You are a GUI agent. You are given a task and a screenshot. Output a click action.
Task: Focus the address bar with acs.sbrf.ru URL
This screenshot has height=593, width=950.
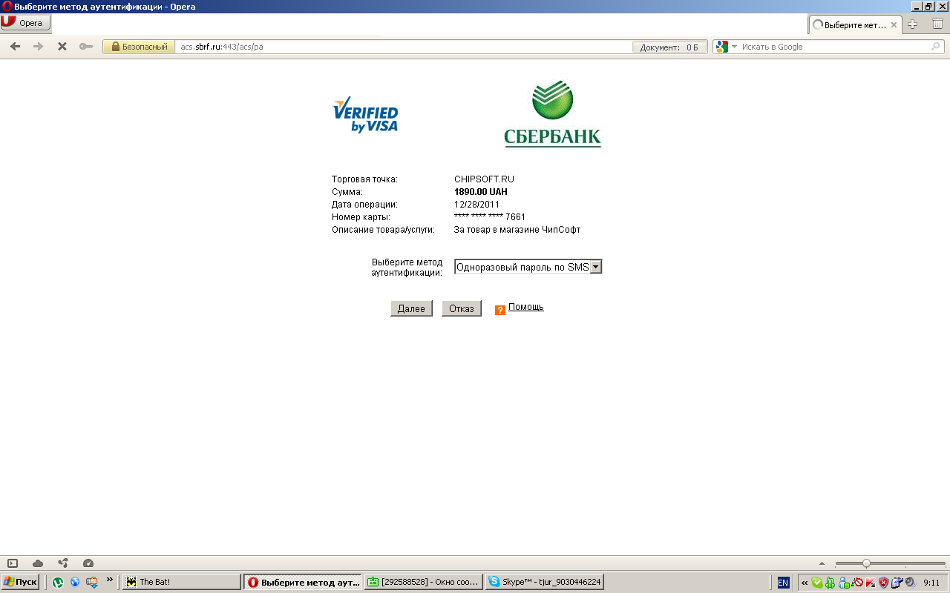click(404, 47)
